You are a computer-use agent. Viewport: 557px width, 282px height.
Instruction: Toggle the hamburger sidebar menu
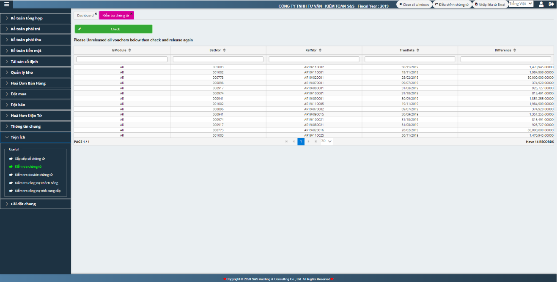click(6, 4)
